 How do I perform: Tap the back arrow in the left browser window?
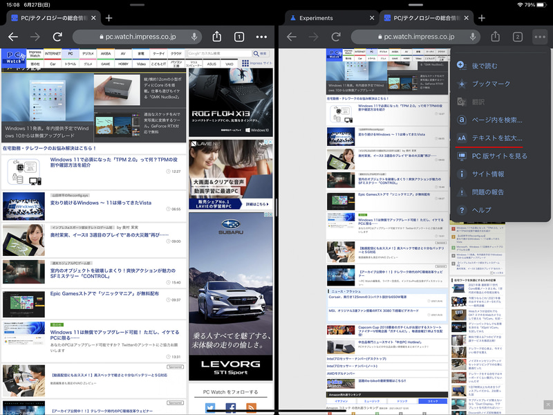point(13,37)
